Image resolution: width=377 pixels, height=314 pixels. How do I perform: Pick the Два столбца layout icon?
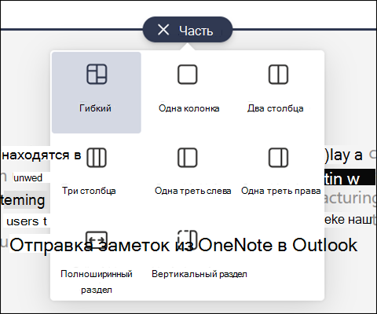pyautogui.click(x=278, y=75)
